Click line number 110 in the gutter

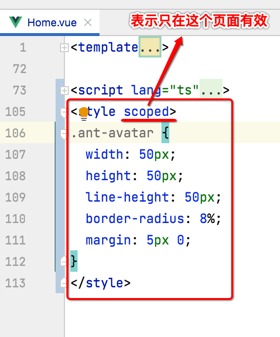[x=16, y=219]
